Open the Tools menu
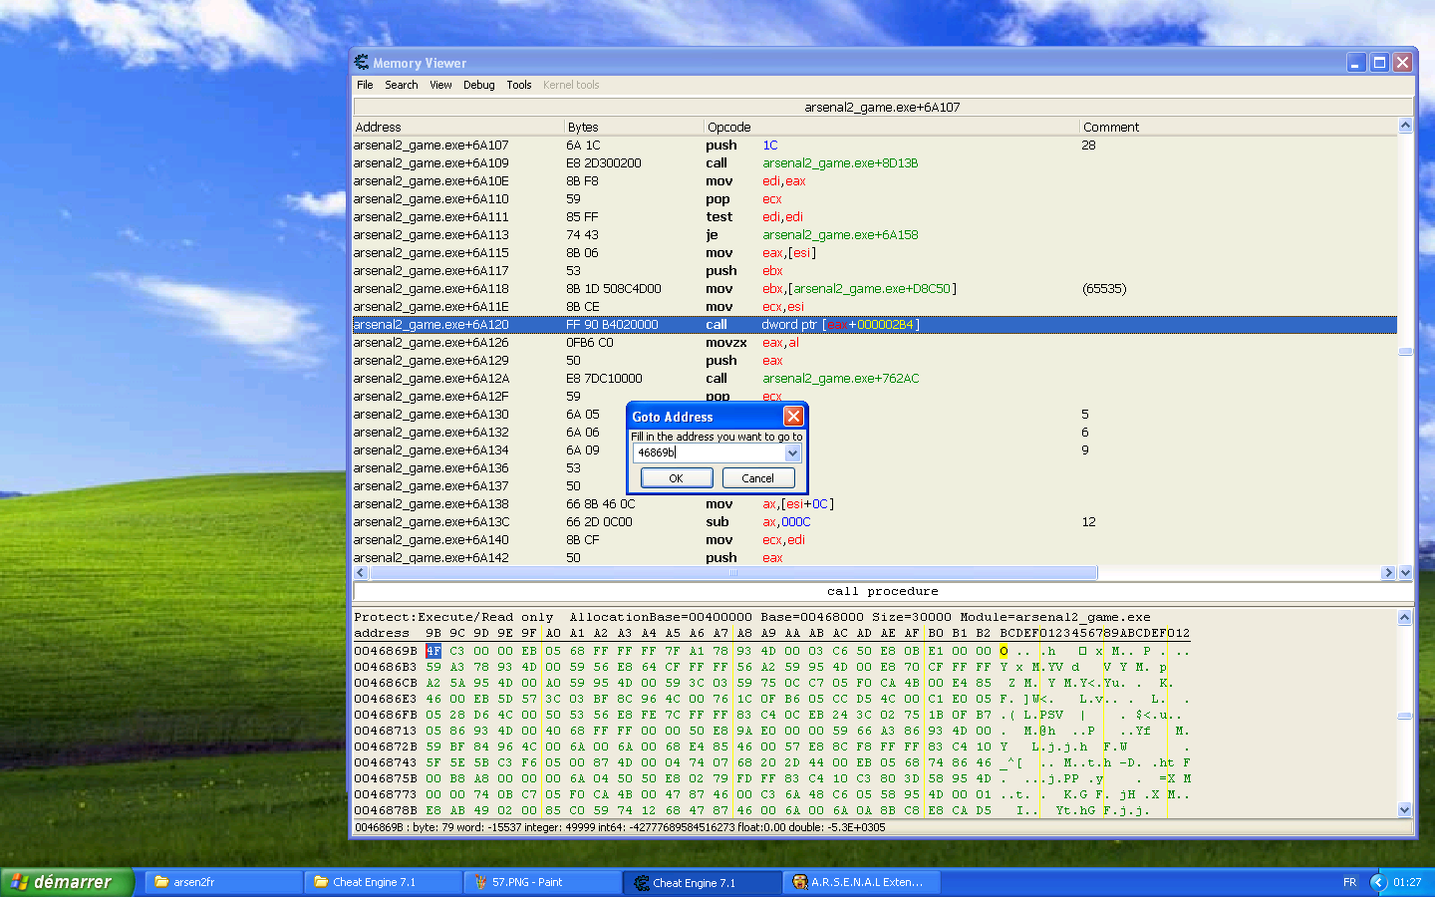This screenshot has width=1435, height=897. tap(519, 85)
